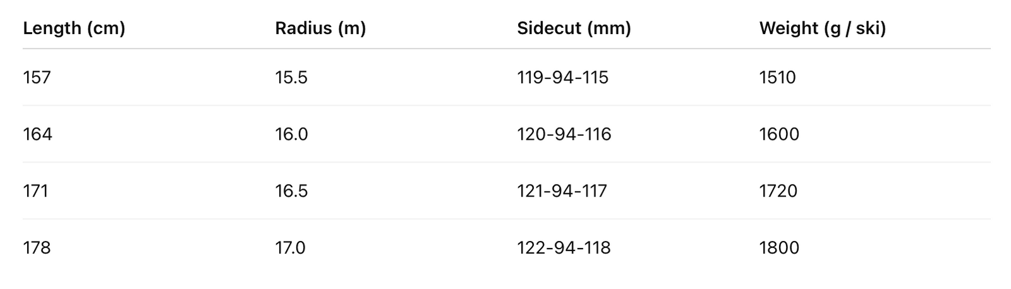1011x289 pixels.
Task: Select the 1720 weight cell
Action: pyautogui.click(x=778, y=191)
